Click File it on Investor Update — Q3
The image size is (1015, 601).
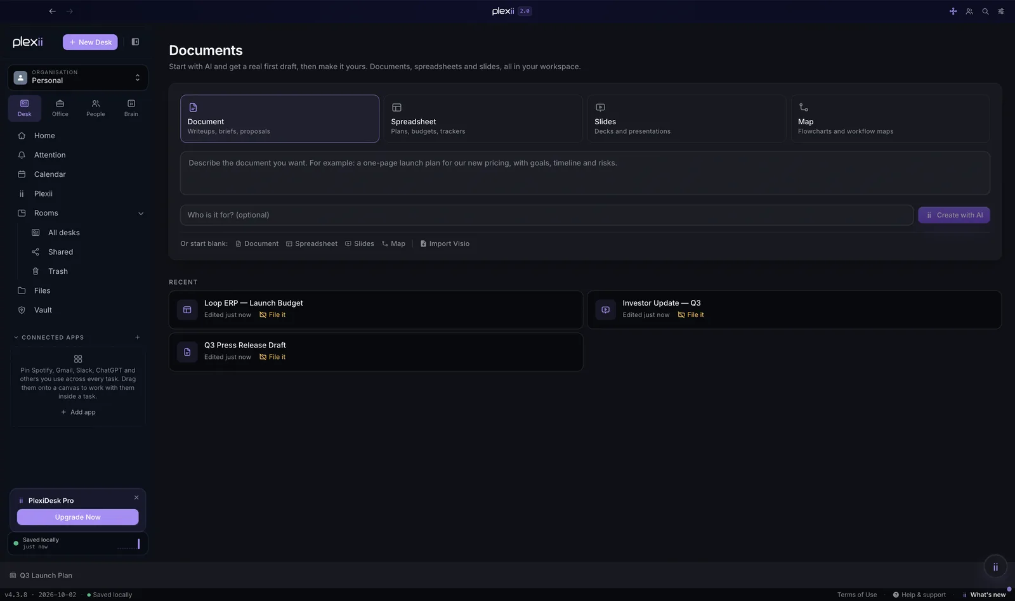[691, 314]
